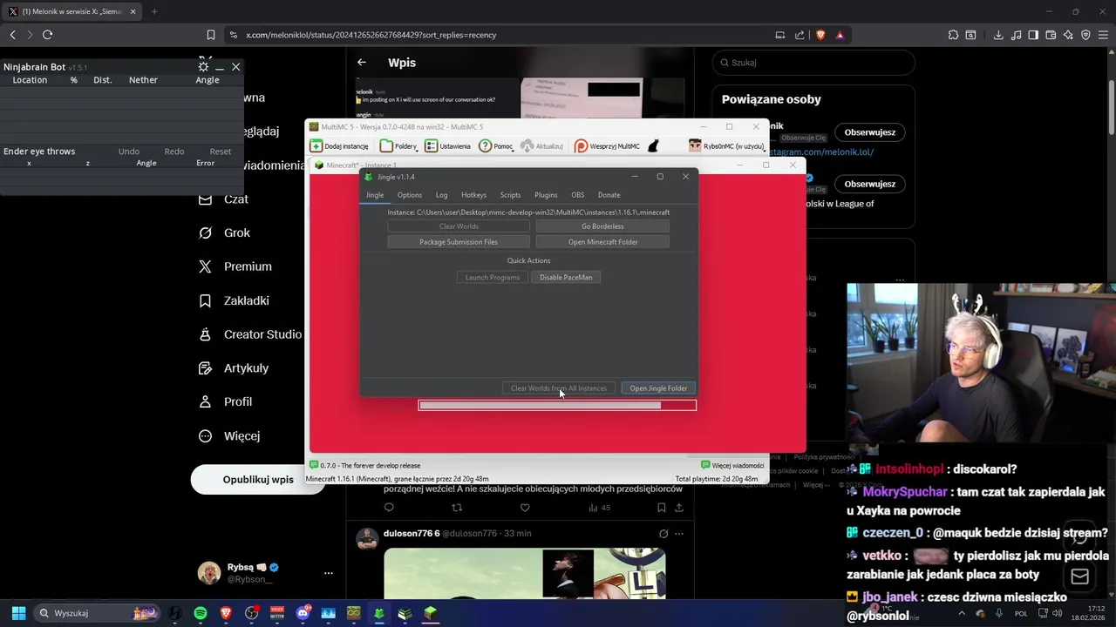Click Redo in Ninjabrain Bot
Viewport: 1116px width, 627px height.
[174, 152]
